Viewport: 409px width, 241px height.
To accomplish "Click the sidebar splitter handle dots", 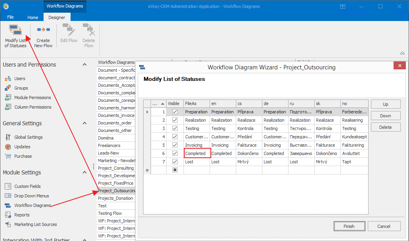I will coord(94,166).
